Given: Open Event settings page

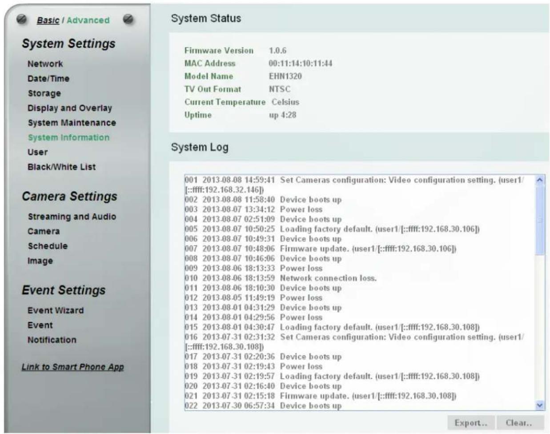Looking at the screenshot, I should click(x=40, y=325).
